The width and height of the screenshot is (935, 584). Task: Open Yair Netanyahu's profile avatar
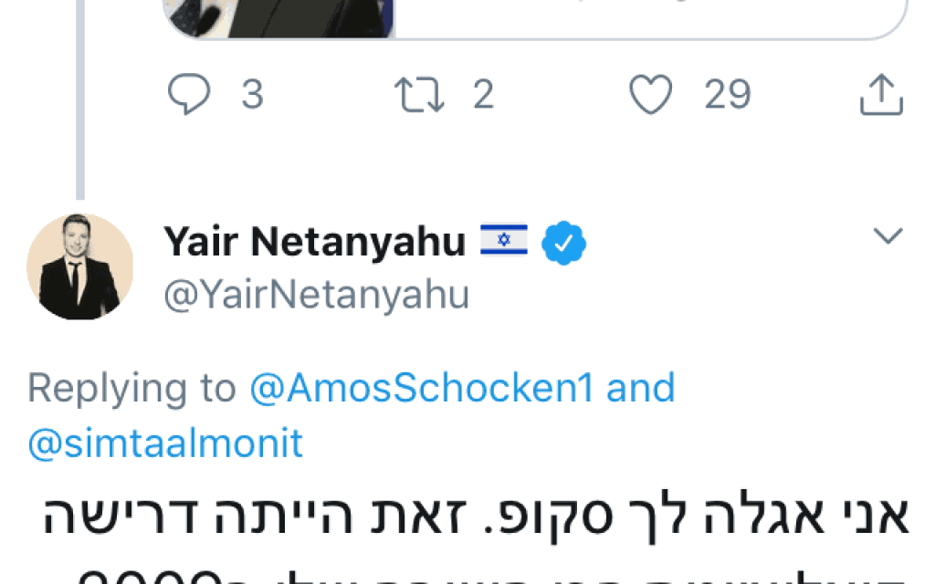(x=80, y=266)
